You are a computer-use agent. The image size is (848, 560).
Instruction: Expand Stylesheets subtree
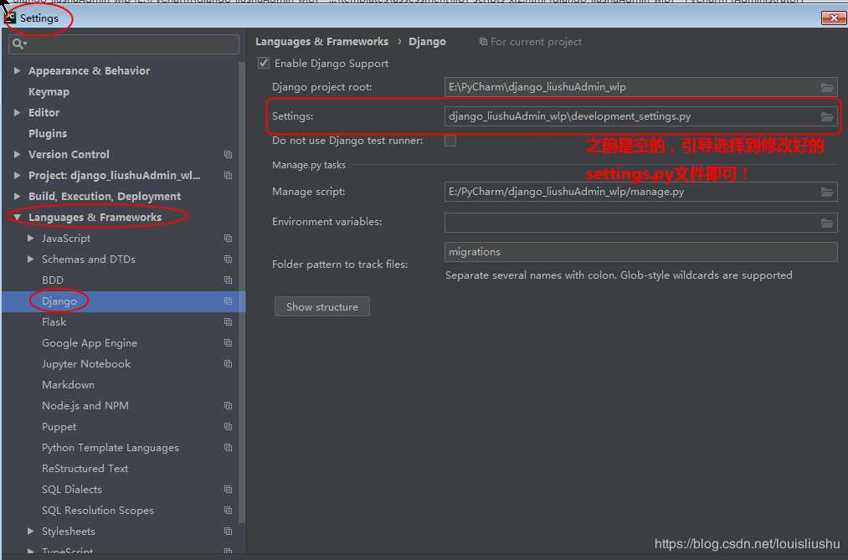pos(30,532)
